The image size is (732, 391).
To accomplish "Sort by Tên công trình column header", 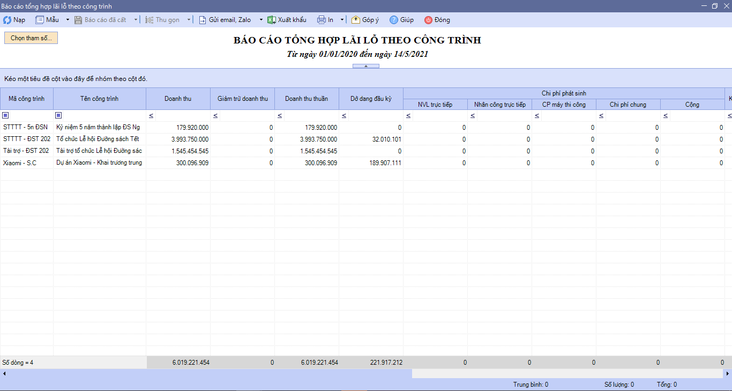I will tap(100, 99).
